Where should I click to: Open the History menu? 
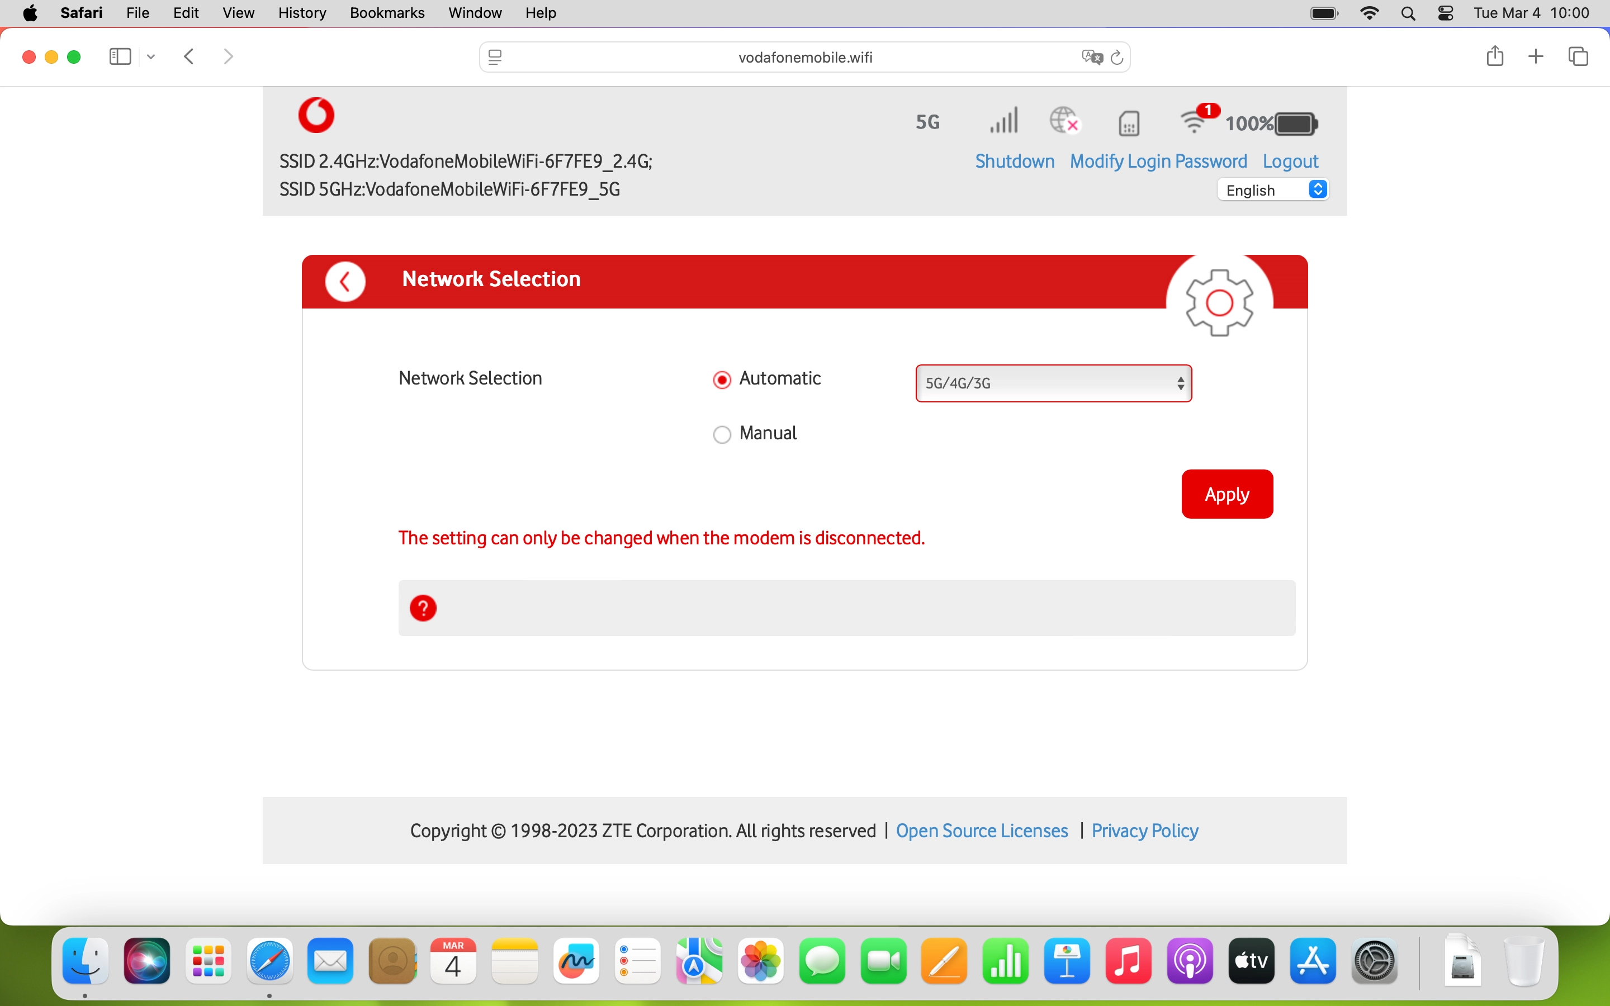coord(301,13)
